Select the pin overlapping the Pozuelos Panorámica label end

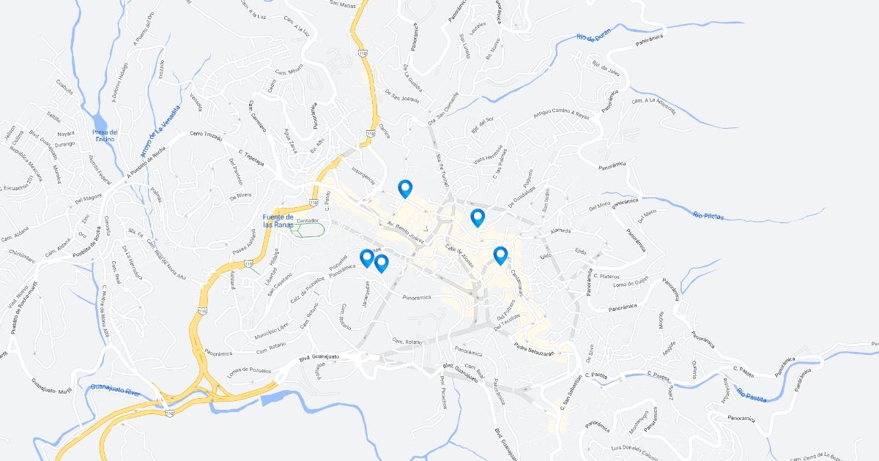(x=366, y=258)
